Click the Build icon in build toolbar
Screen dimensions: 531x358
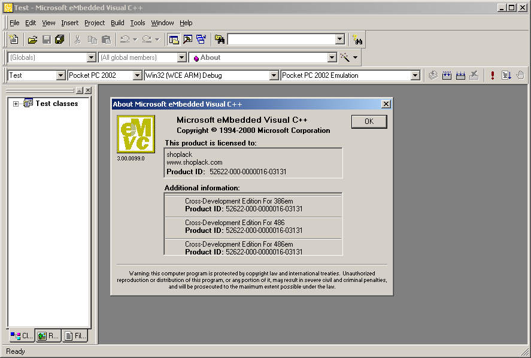pos(447,75)
